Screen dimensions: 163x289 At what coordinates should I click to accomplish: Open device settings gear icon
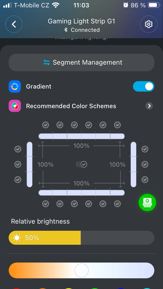pyautogui.click(x=148, y=24)
